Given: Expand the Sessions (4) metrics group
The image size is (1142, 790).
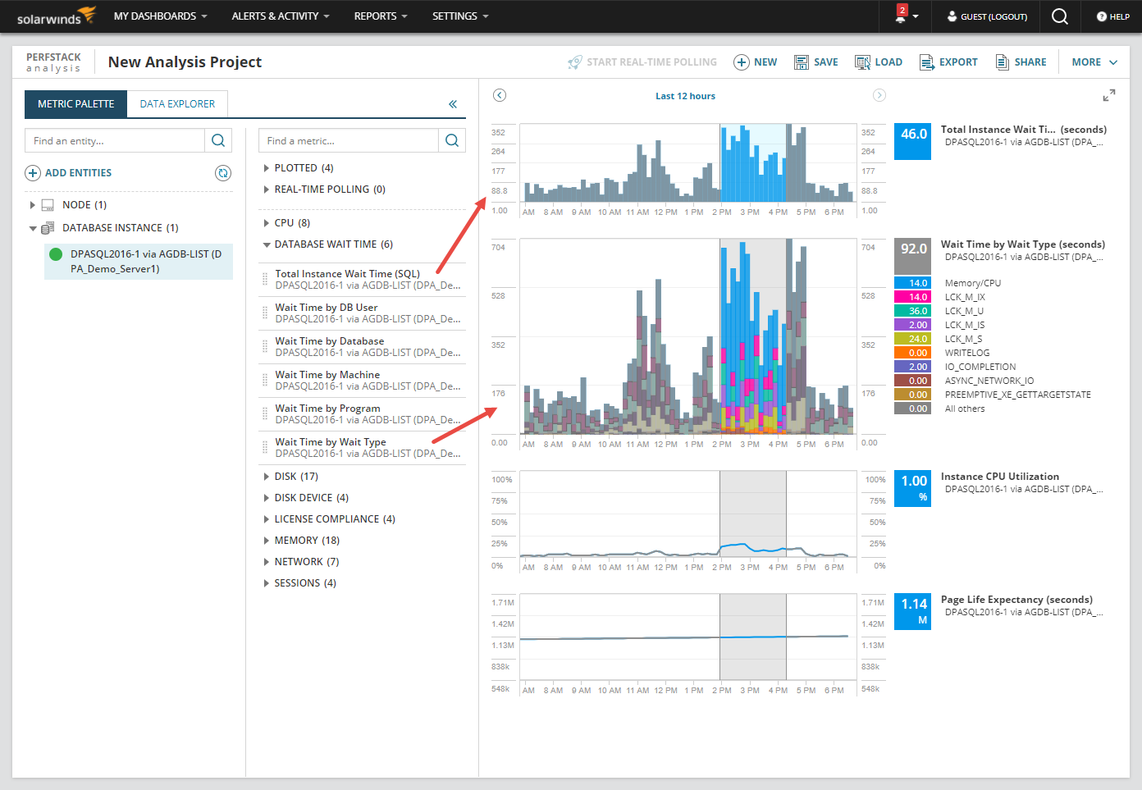Looking at the screenshot, I should tap(266, 583).
